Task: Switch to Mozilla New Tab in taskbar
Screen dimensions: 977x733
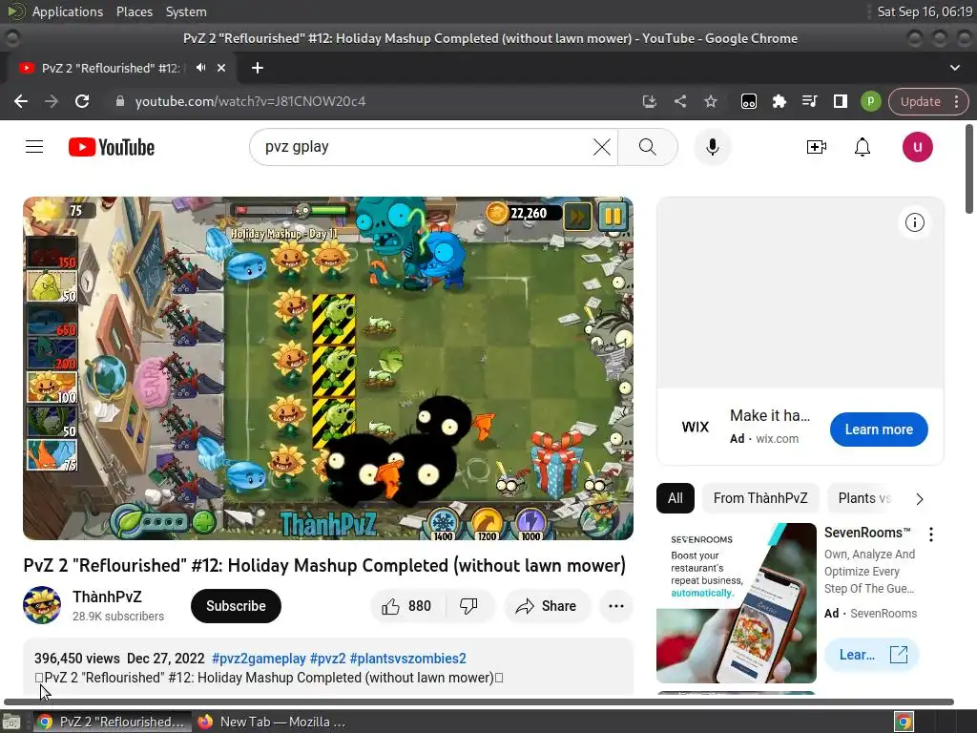Action: click(272, 722)
